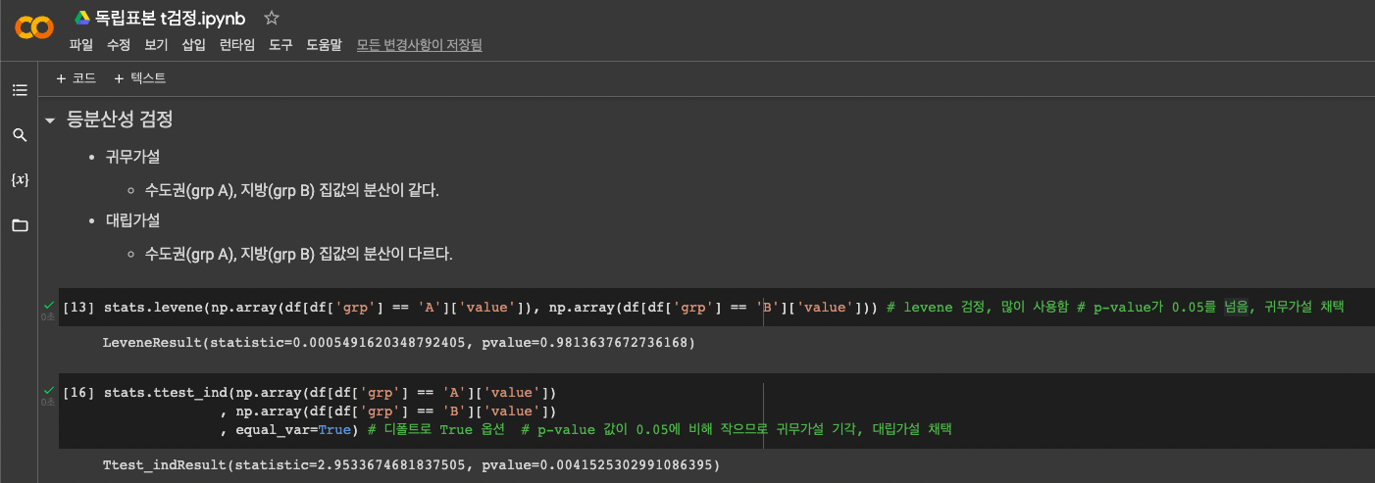This screenshot has height=483, width=1375.
Task: Run cell [13] via its execution count
Action: [x=78, y=308]
